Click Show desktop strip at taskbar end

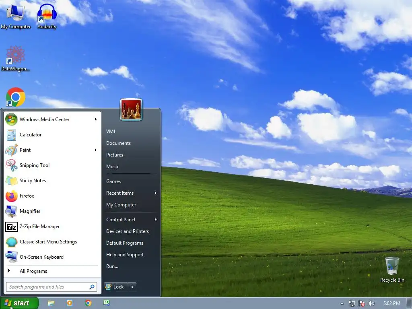[409, 303]
